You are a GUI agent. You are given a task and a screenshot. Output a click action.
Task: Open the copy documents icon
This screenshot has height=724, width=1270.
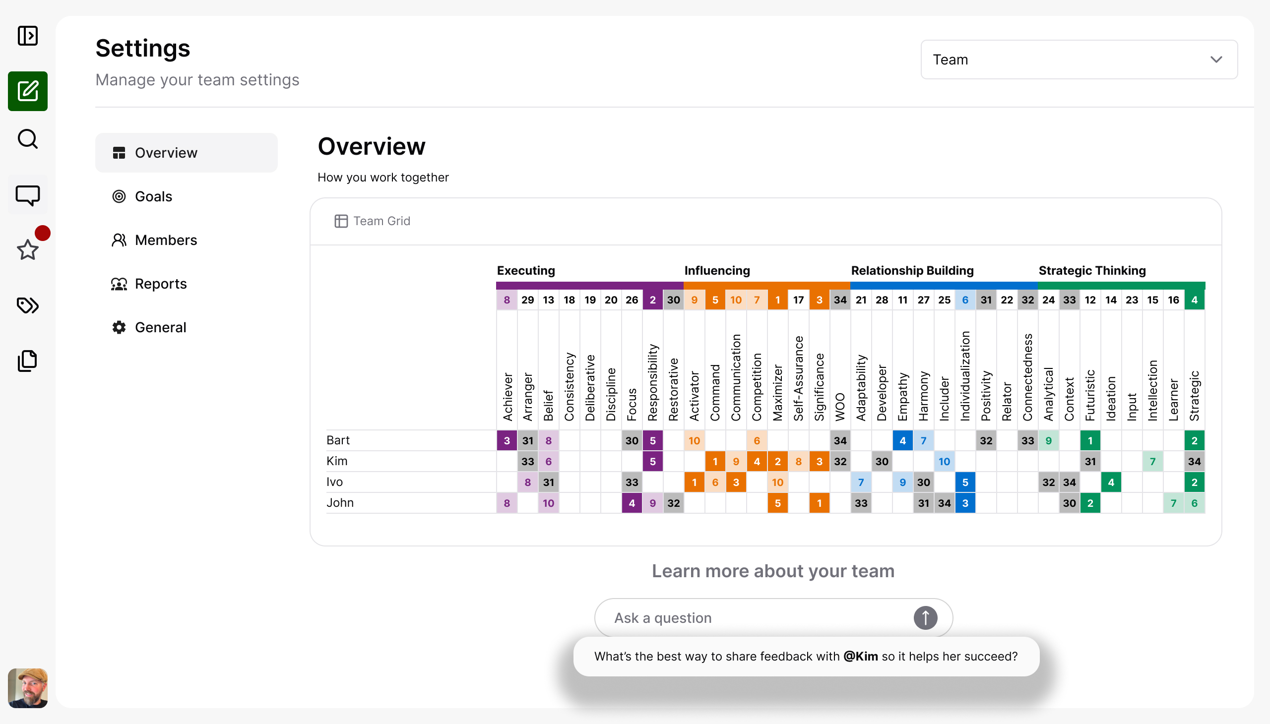pos(27,361)
